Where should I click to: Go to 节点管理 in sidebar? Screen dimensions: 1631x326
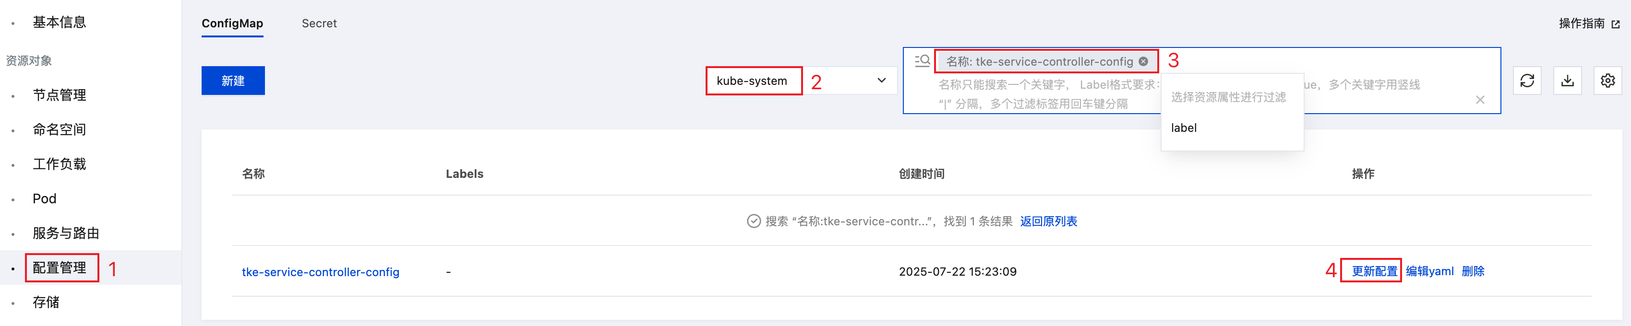pyautogui.click(x=60, y=95)
